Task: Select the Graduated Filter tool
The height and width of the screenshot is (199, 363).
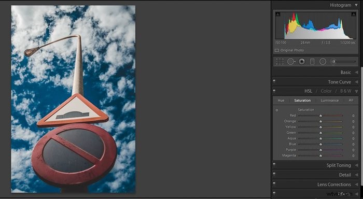Action: 312,62
